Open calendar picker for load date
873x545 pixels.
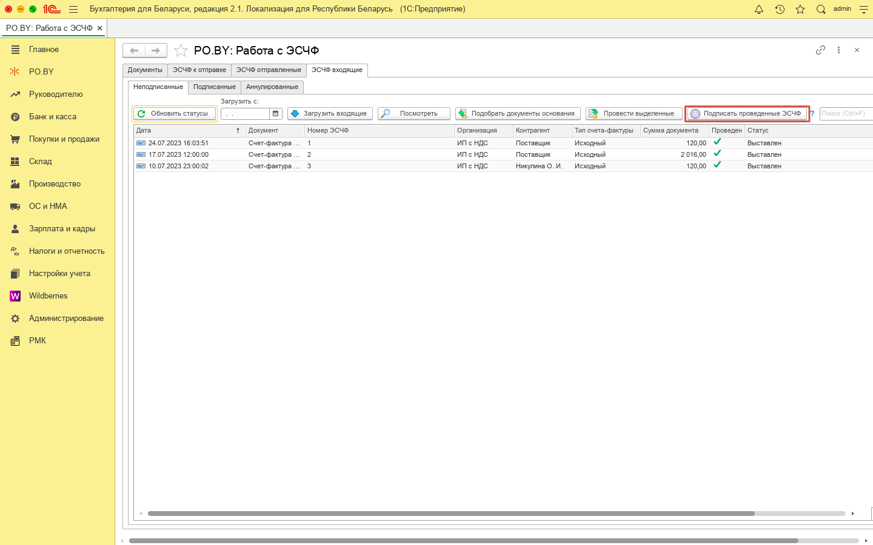click(276, 113)
